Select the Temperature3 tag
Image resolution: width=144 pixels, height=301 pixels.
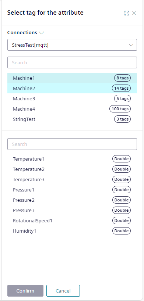(x=72, y=179)
